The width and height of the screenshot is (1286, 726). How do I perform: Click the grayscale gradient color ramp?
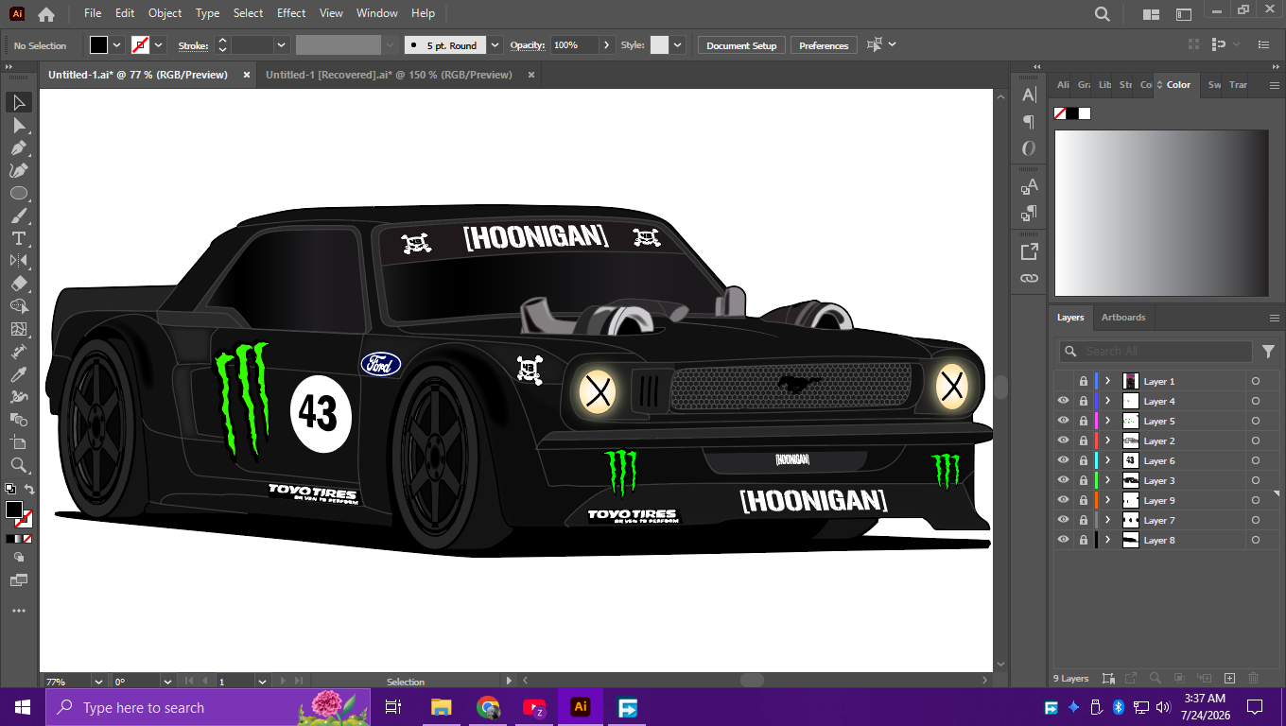pos(1161,214)
